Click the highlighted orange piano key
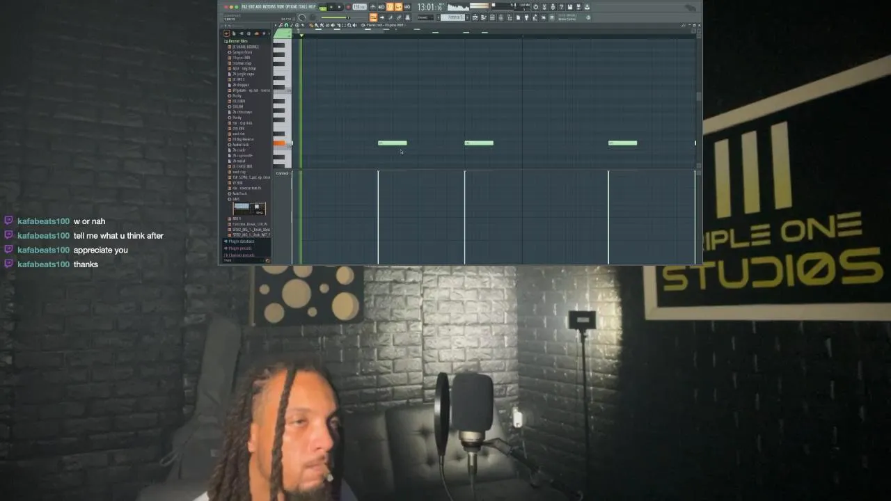The height and width of the screenshot is (501, 891). 279,143
